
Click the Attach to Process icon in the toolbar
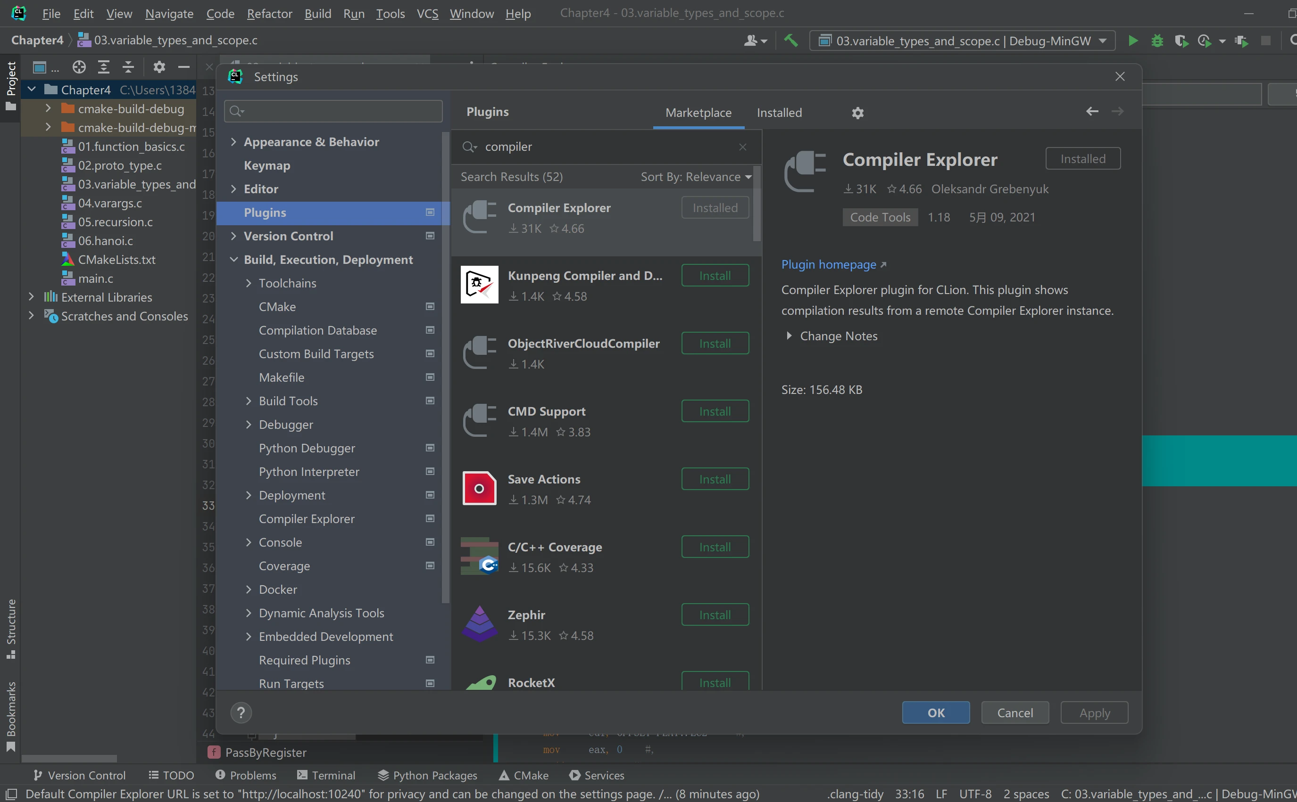pos(1241,41)
